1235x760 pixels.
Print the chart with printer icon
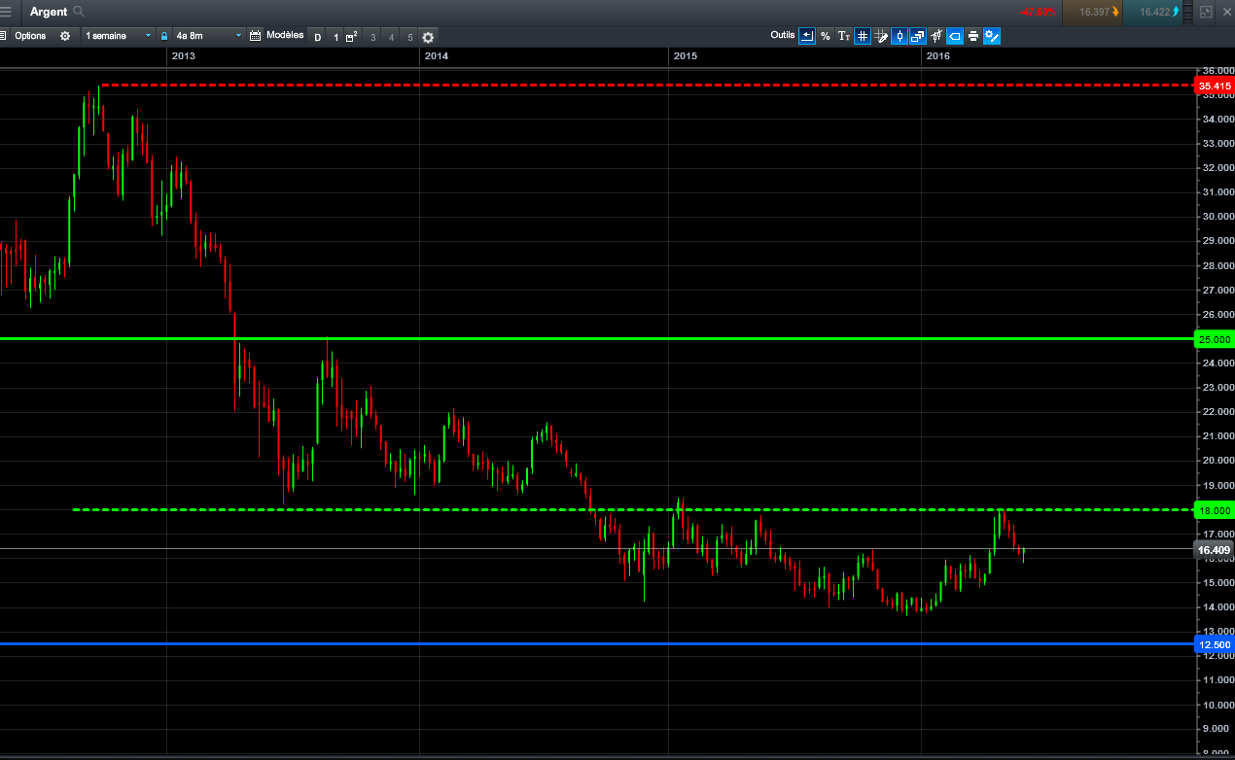point(973,36)
